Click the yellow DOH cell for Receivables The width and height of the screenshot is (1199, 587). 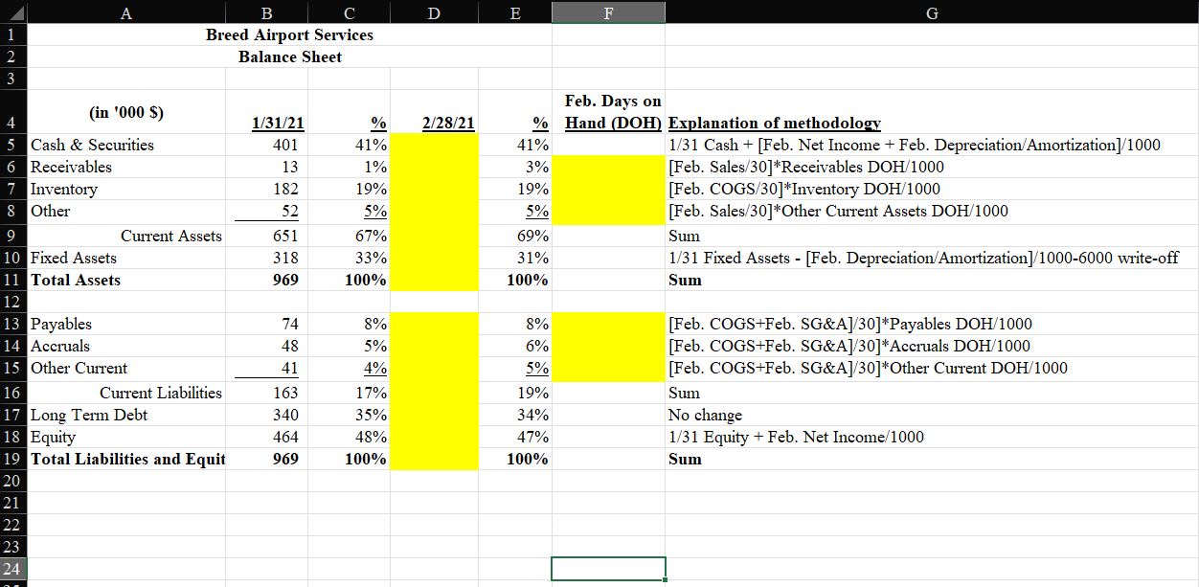click(x=608, y=167)
